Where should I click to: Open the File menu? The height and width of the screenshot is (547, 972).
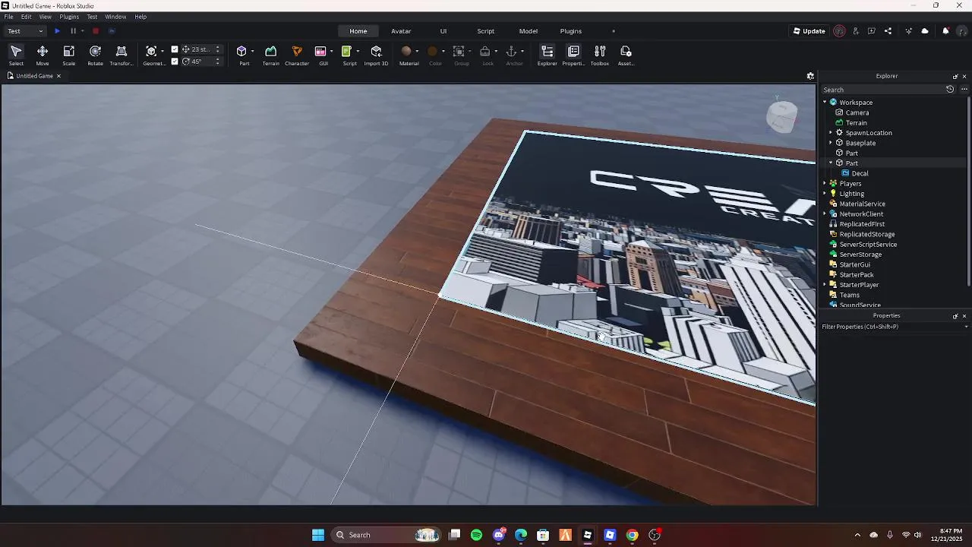8,17
